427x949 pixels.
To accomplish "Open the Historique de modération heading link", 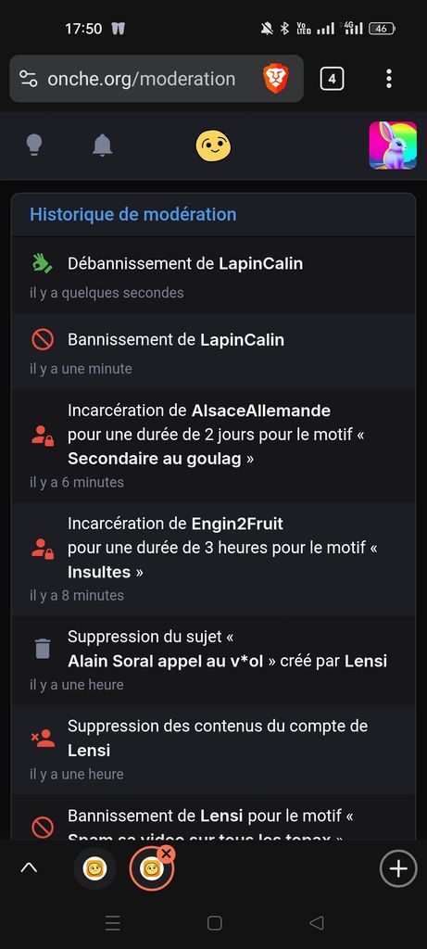I will (133, 214).
